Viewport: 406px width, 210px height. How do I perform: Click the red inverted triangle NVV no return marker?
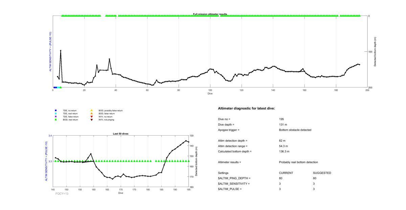coord(91,116)
